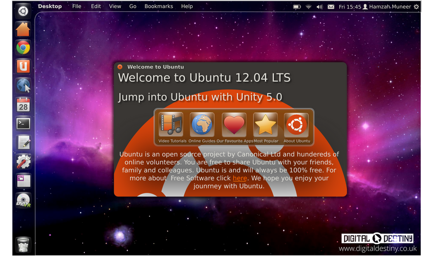Open the Hamzah Muneer user menu

pyautogui.click(x=387, y=7)
